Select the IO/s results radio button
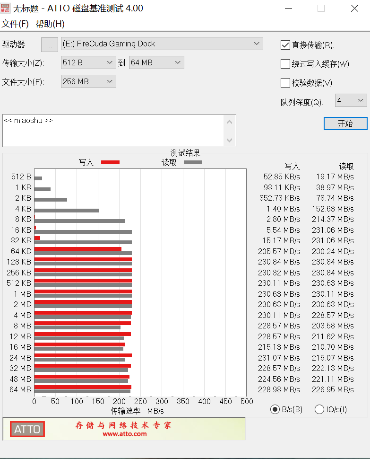 tap(319, 409)
